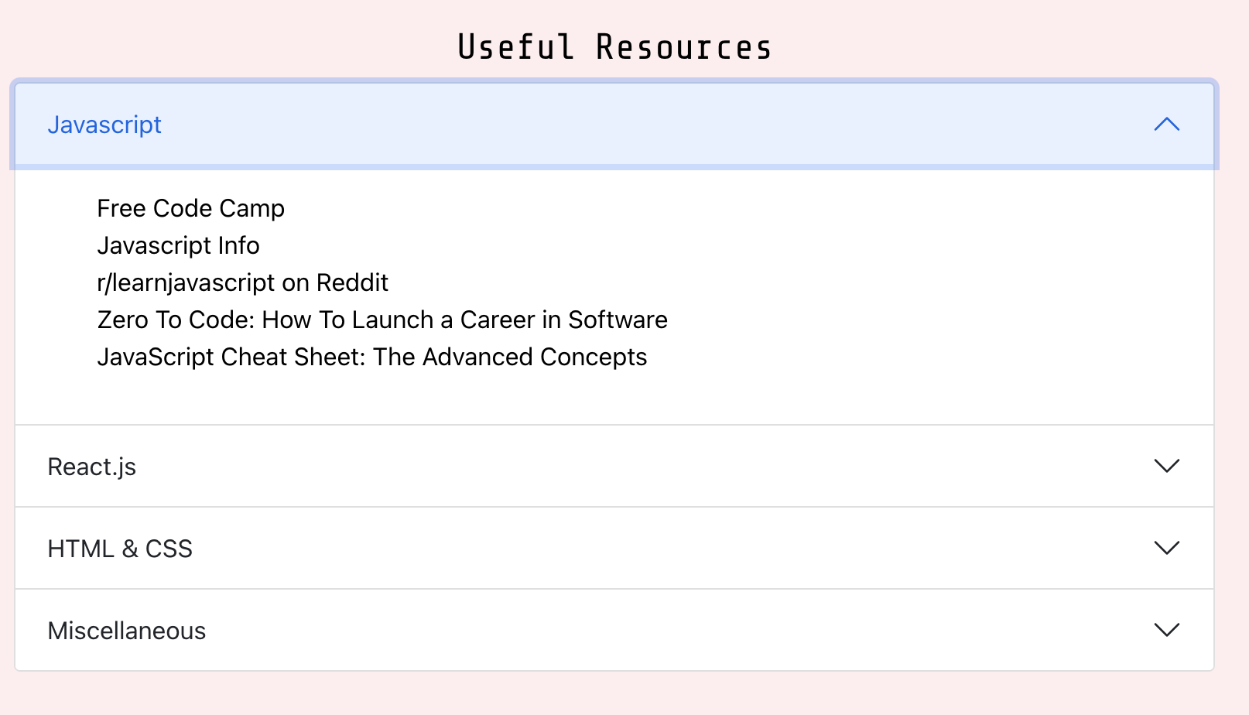
Task: Click the downward arrow icon beside React.js
Action: tap(1167, 466)
